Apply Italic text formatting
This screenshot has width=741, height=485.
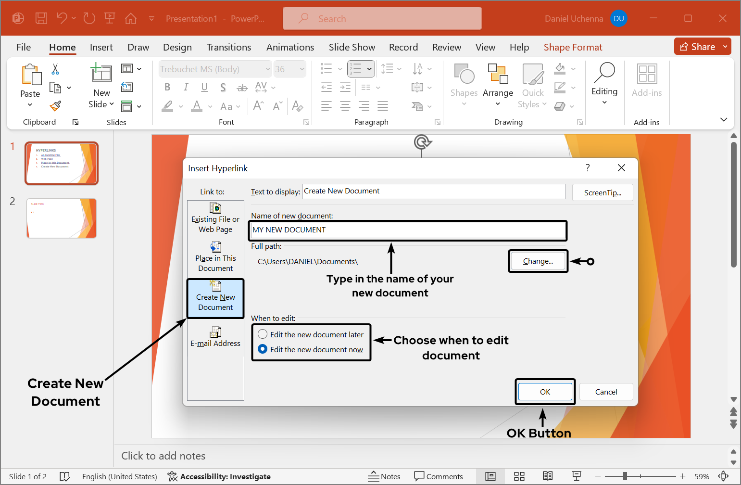(x=186, y=87)
